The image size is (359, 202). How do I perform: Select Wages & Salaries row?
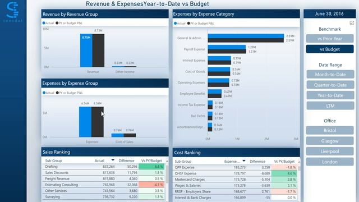coord(235,186)
